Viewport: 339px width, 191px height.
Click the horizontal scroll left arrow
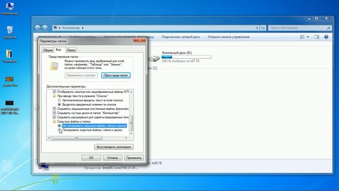(x=49, y=138)
